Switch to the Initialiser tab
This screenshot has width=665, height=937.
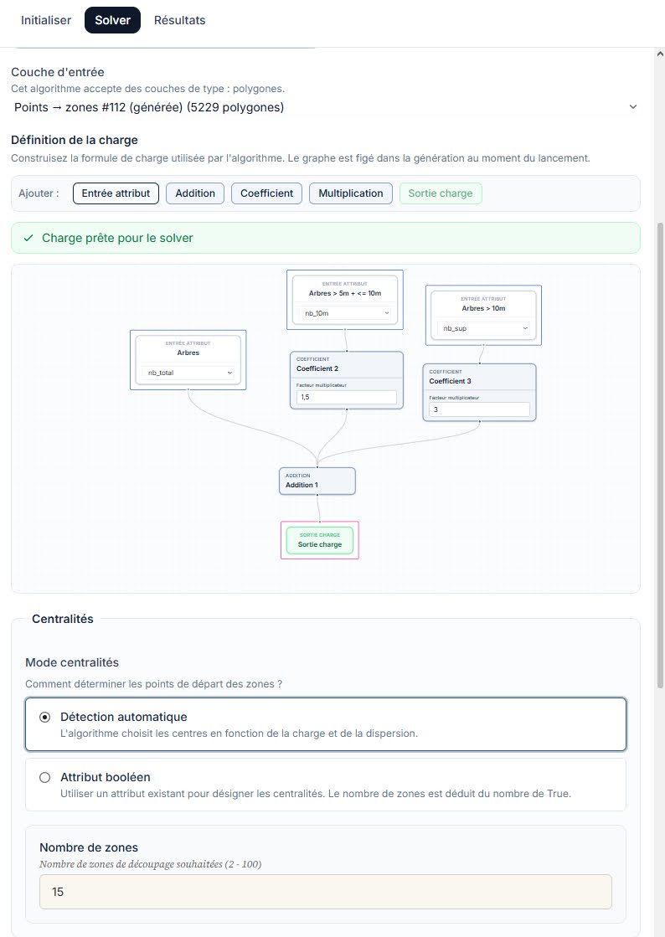tap(46, 20)
